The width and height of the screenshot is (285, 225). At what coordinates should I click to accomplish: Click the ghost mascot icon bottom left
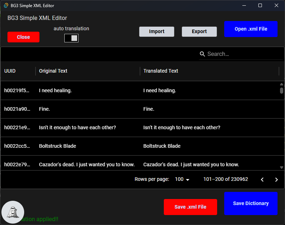click(13, 212)
